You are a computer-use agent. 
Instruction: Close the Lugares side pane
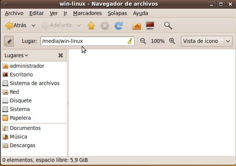tap(61, 55)
